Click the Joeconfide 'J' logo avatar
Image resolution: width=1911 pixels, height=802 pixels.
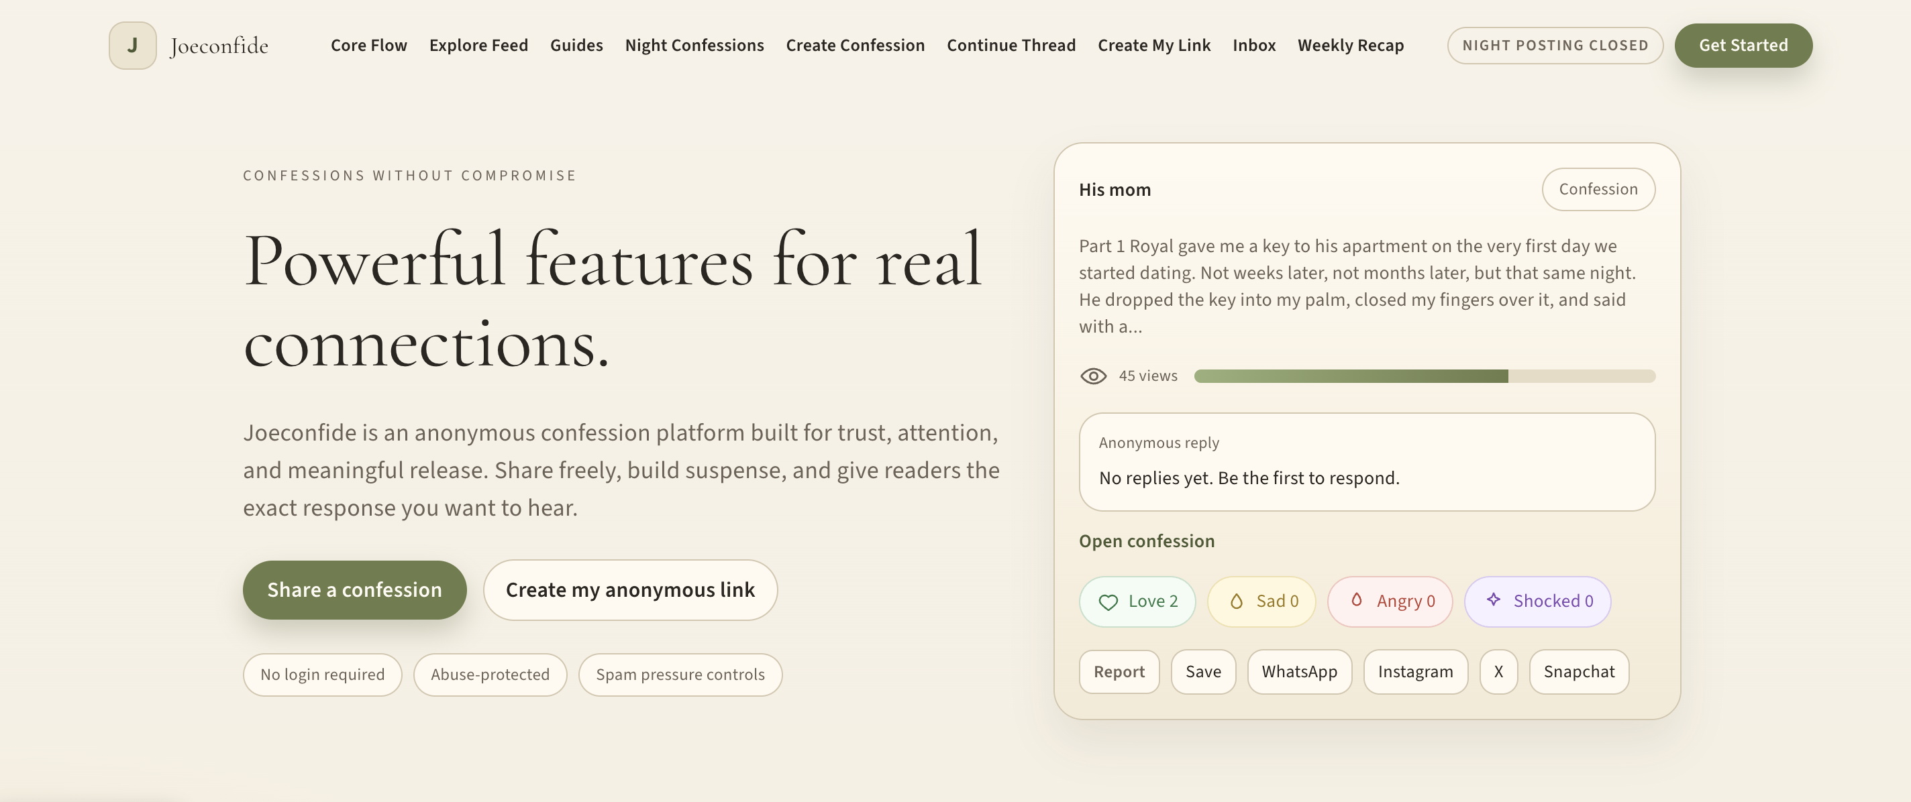pos(132,44)
